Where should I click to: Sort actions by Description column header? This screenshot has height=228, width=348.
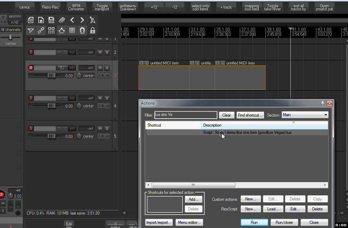click(265, 125)
